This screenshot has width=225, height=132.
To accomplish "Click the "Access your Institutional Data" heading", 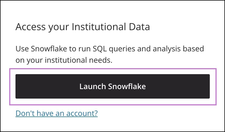I will (x=83, y=27).
